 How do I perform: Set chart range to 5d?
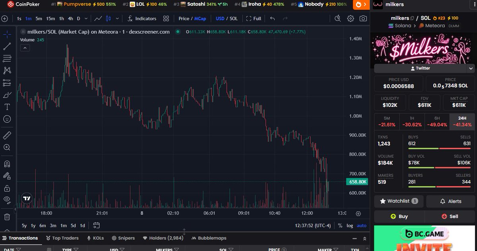pos(73,226)
